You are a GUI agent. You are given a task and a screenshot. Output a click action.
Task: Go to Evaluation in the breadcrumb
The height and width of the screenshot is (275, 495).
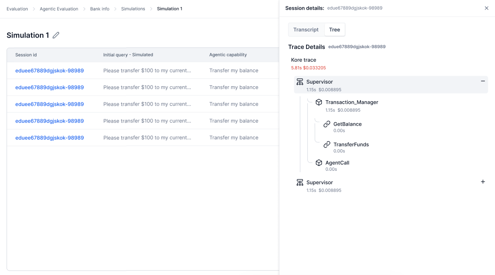click(x=17, y=9)
